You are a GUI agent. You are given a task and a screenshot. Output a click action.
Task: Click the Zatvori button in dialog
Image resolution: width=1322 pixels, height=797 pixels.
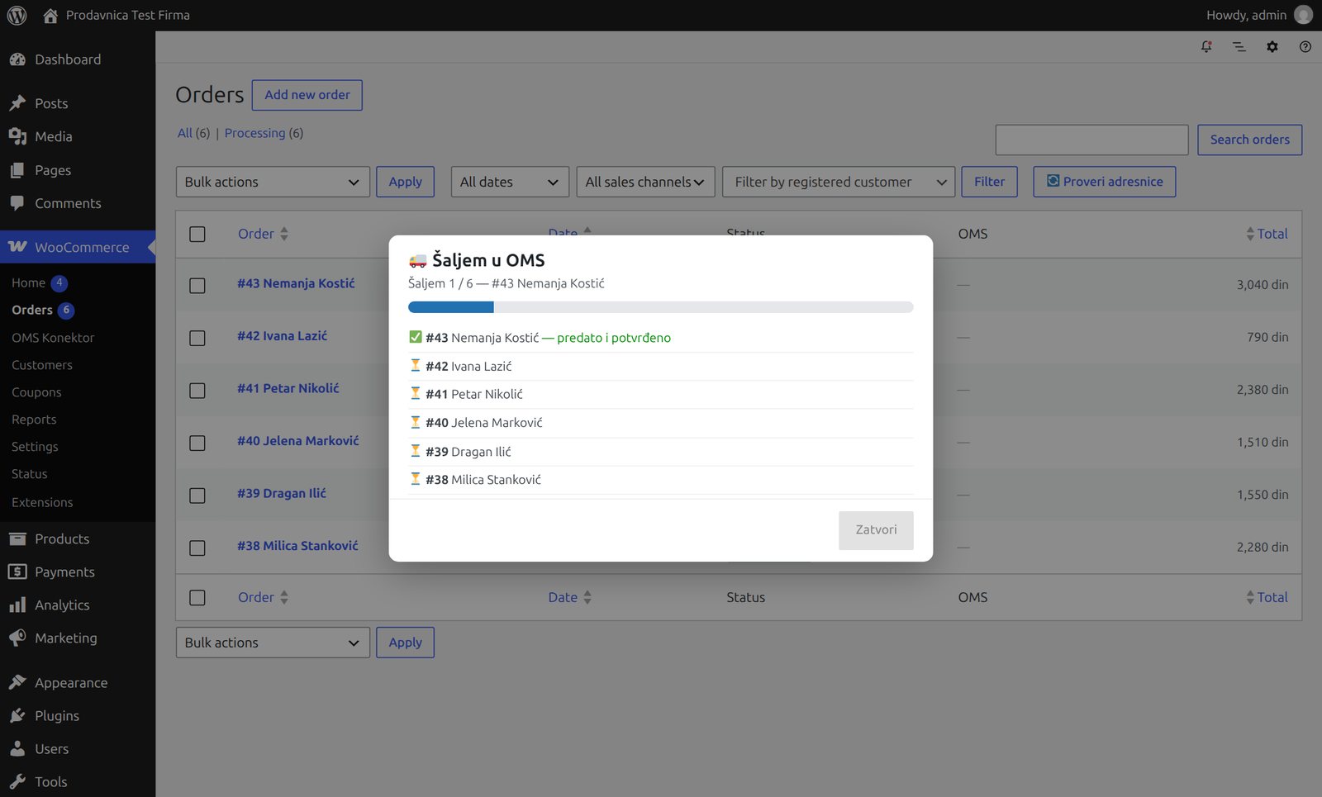tap(876, 530)
